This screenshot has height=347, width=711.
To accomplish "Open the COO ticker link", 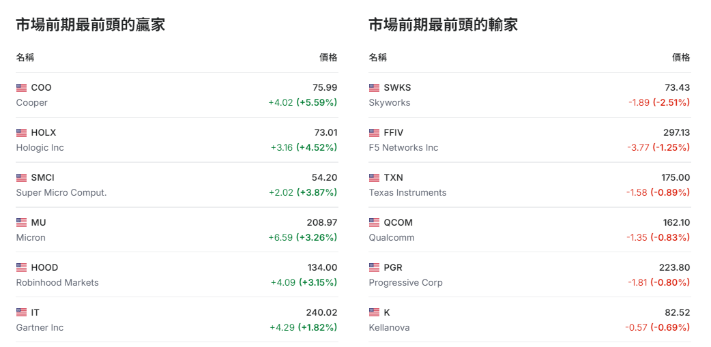I will coord(41,88).
